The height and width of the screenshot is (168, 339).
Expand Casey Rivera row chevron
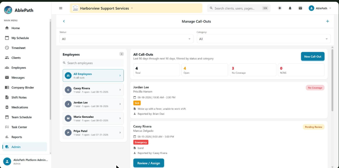(120, 90)
